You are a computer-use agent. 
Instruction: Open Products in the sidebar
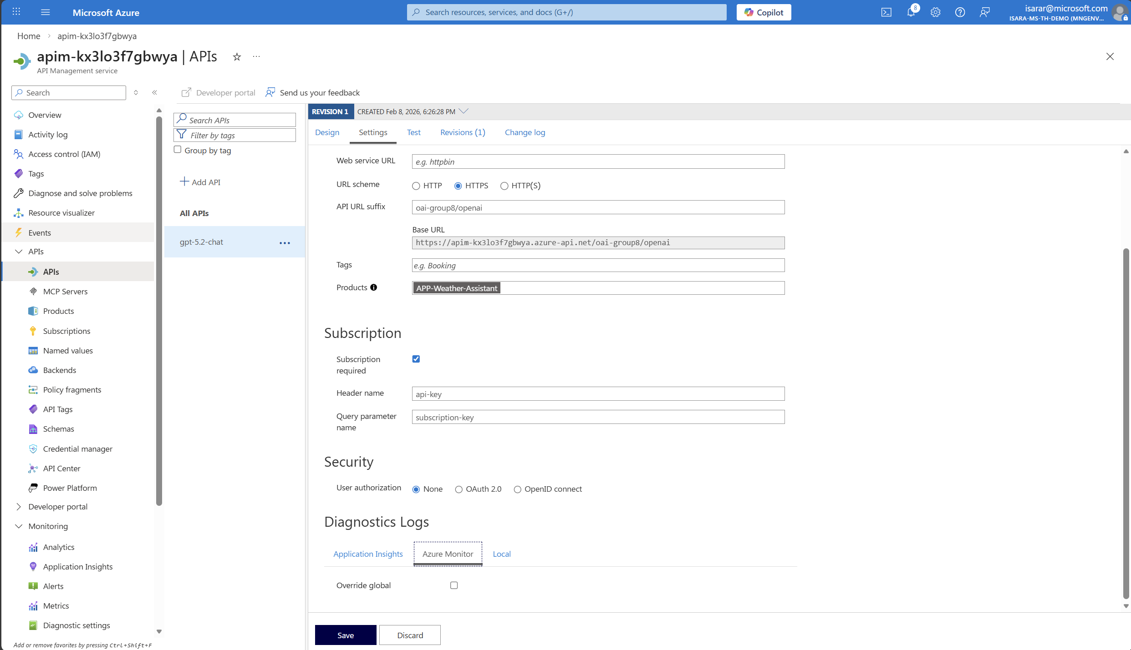tap(58, 311)
